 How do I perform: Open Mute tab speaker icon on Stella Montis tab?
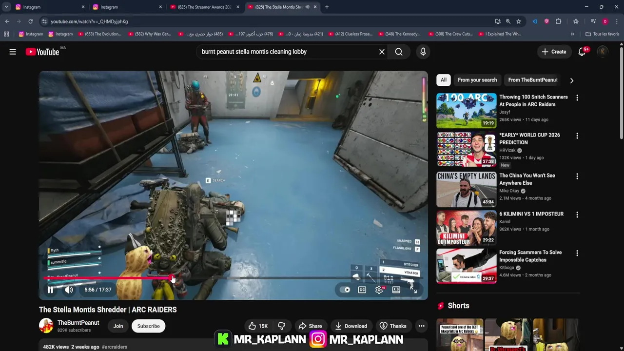(x=307, y=7)
